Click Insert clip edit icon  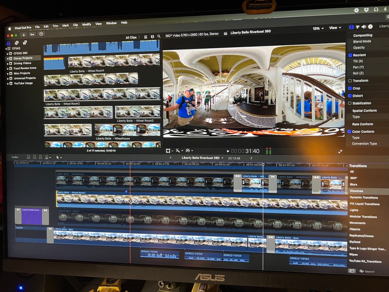[x=35, y=157]
